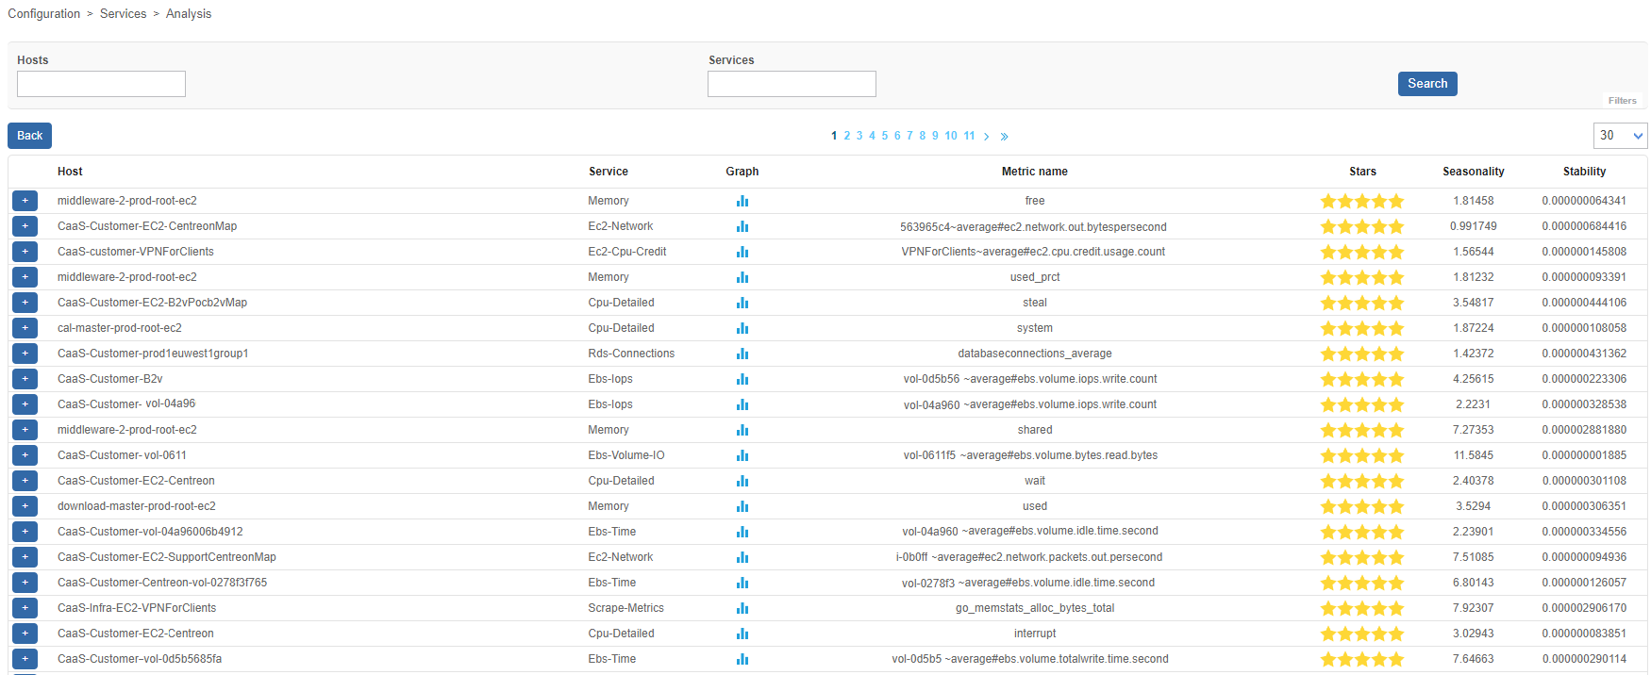Open the rows-per-page dropdown showing 30
The image size is (1651, 675).
pyautogui.click(x=1620, y=136)
